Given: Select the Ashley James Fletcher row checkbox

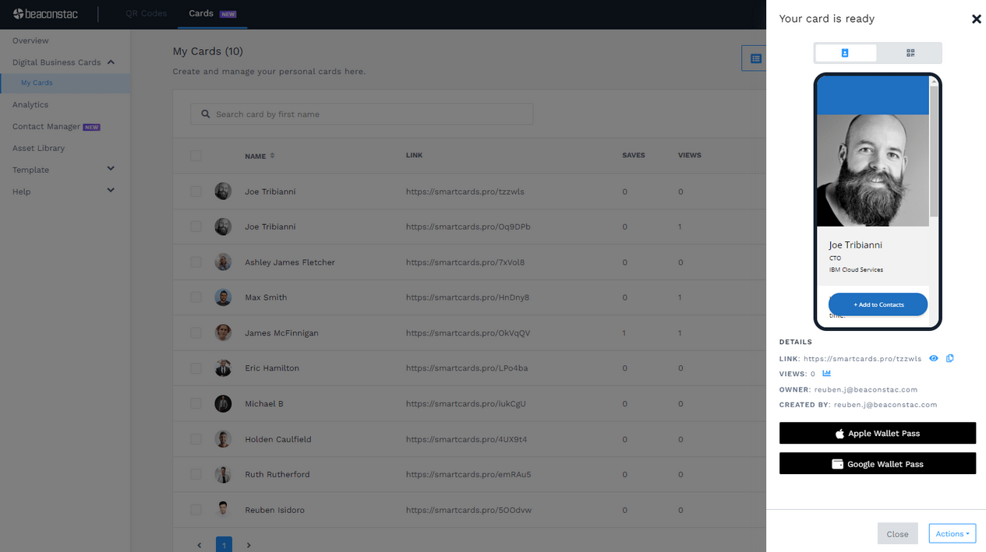Looking at the screenshot, I should pyautogui.click(x=196, y=262).
